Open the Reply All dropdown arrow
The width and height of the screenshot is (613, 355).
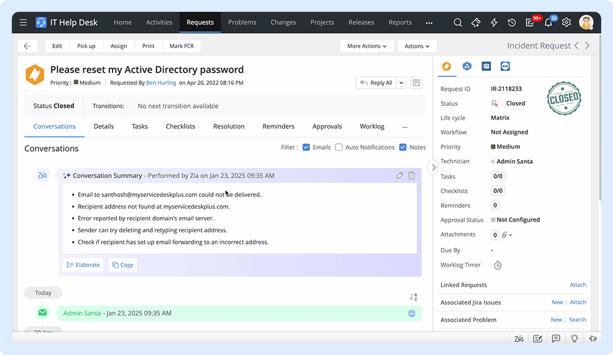click(x=400, y=83)
